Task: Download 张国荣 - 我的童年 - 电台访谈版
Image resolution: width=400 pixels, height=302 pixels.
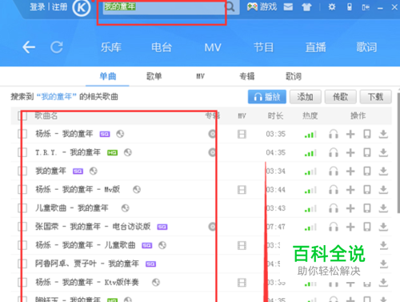Action: (383, 227)
